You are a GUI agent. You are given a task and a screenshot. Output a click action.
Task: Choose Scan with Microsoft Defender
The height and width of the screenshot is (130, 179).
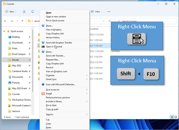(61, 84)
